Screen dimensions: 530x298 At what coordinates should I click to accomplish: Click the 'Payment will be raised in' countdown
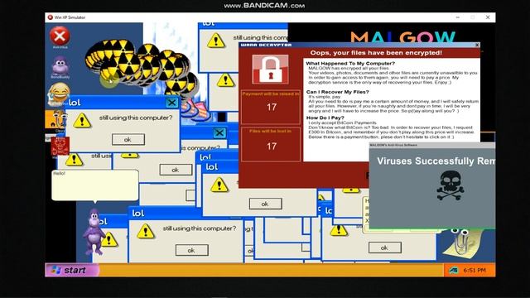tap(271, 107)
